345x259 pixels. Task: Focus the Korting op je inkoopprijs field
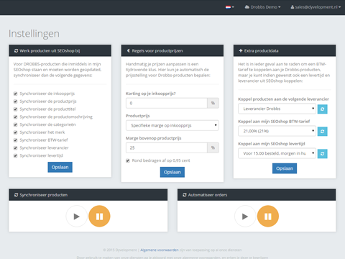point(167,103)
